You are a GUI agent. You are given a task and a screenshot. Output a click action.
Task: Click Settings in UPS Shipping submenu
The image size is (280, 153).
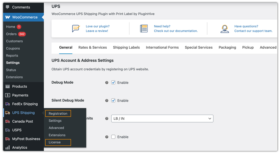point(55,121)
